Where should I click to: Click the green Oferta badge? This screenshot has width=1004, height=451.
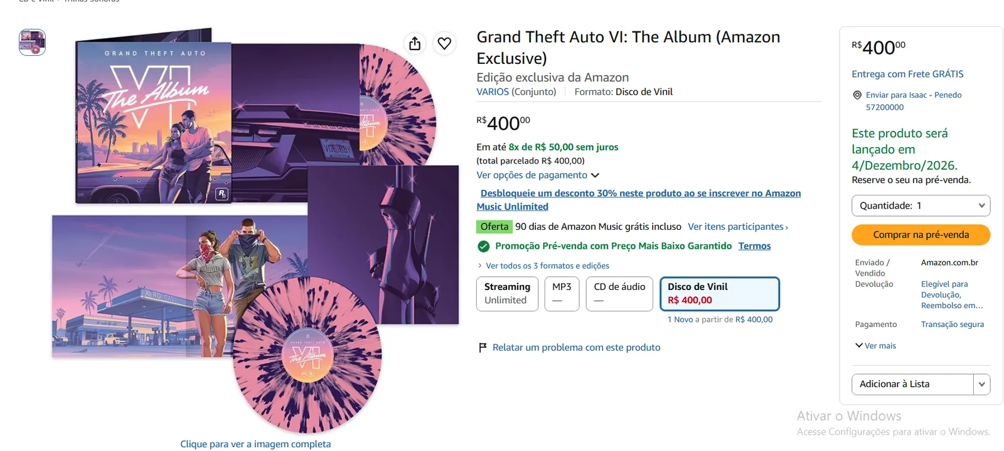tap(494, 227)
